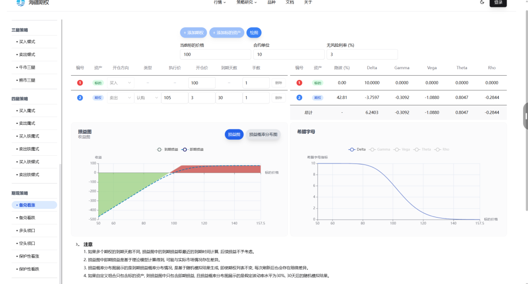Image resolution: width=528 pixels, height=284 pixels.
Task: Click the red number 1 badge in the positions table
Action: pyautogui.click(x=80, y=83)
